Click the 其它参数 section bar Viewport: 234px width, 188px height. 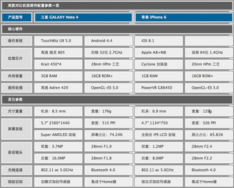point(117,100)
